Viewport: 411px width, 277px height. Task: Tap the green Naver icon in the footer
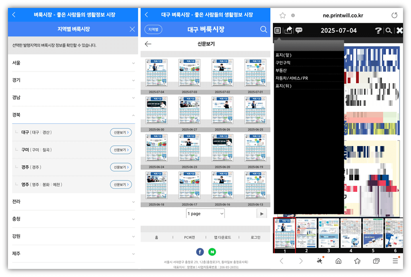point(212,252)
